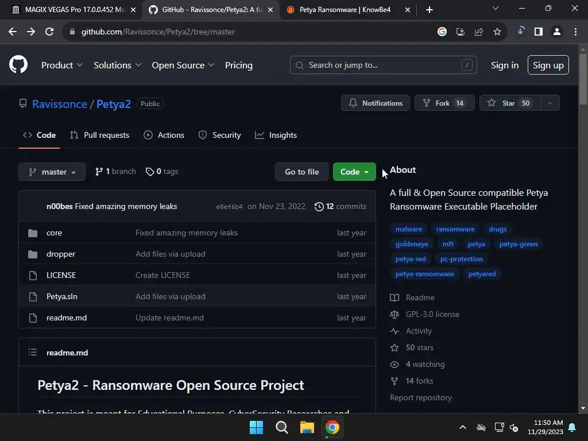Click the 1 branch link
588x441 pixels.
(x=115, y=171)
